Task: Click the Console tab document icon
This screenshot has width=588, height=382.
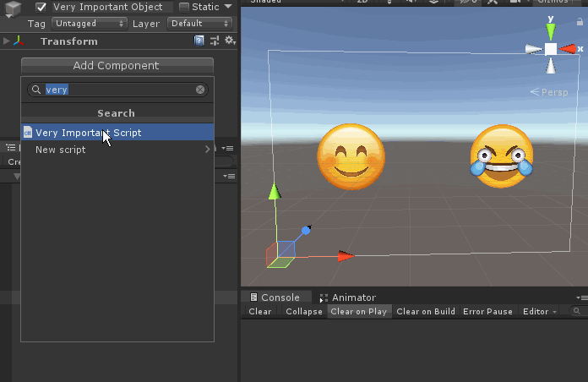Action: pos(254,297)
